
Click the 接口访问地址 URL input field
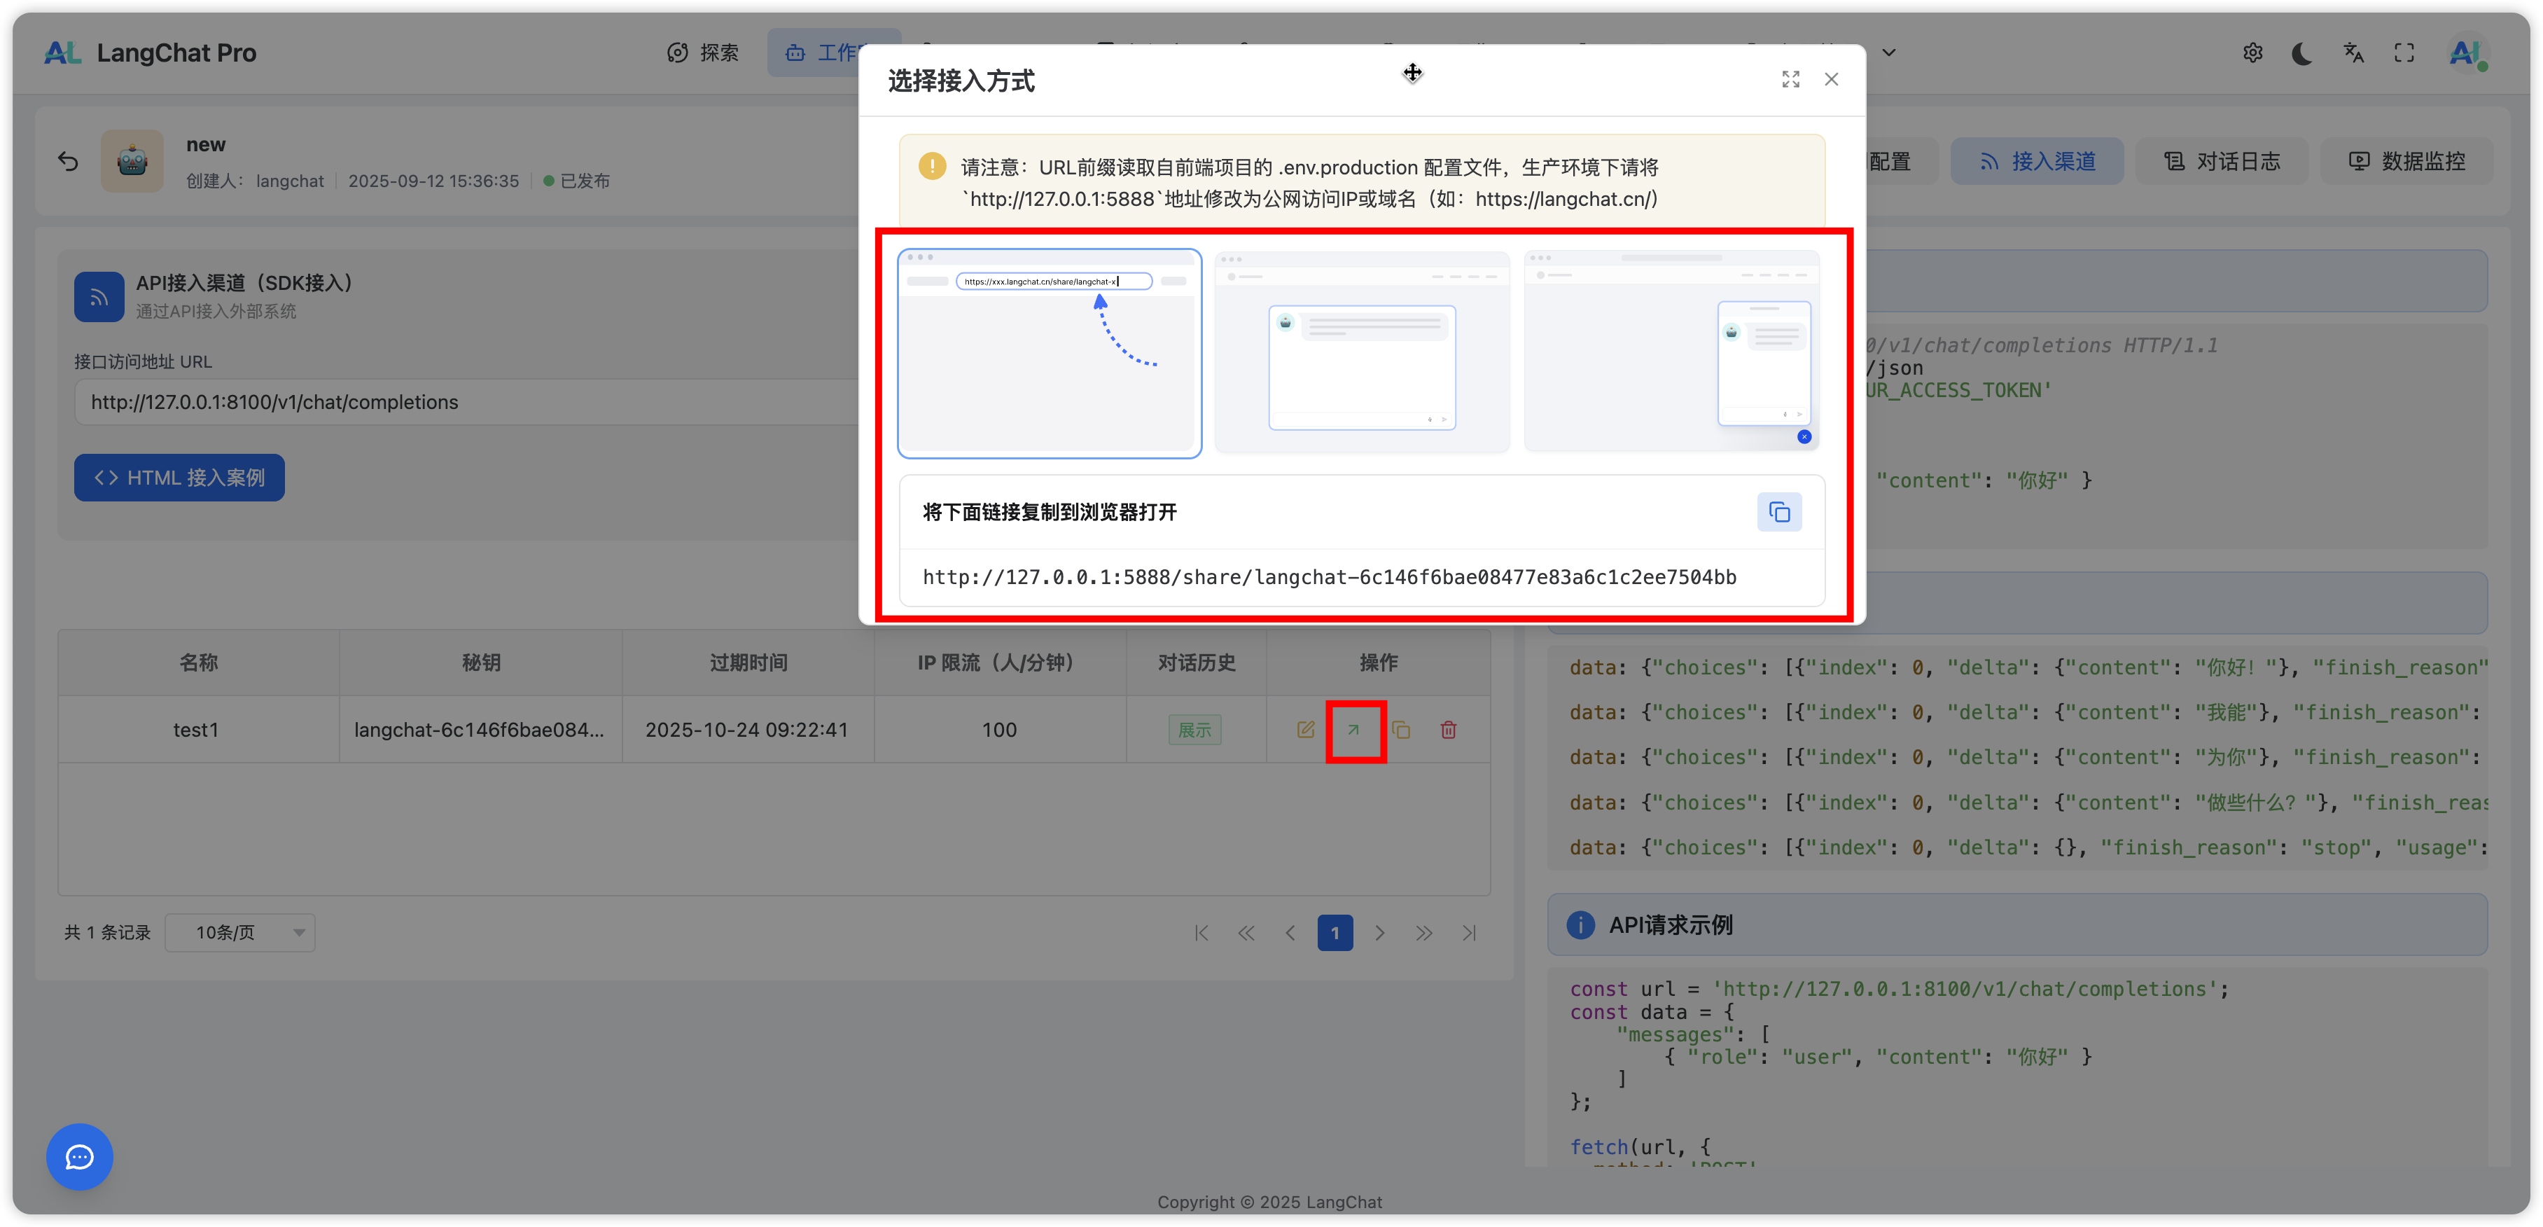coord(464,402)
